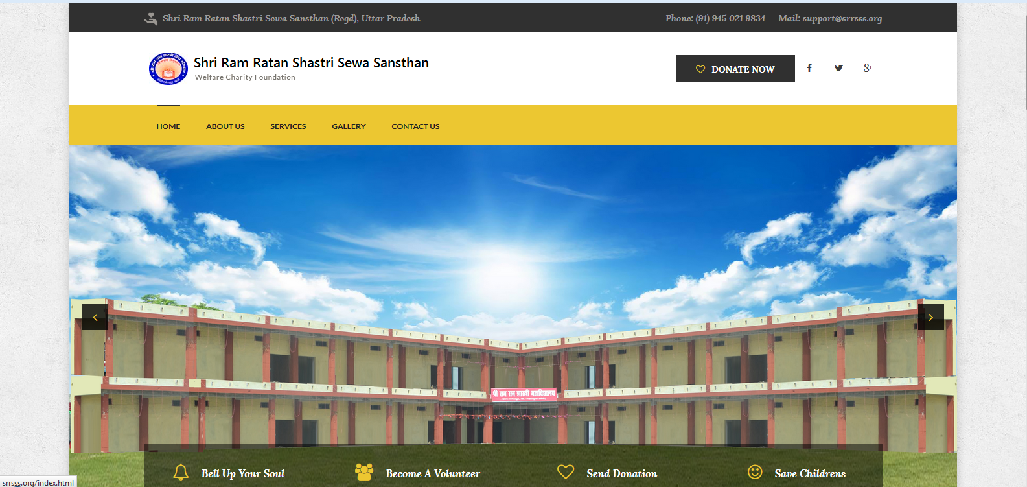Click the support@srrsss.org mail address
1027x487 pixels.
[x=842, y=18]
